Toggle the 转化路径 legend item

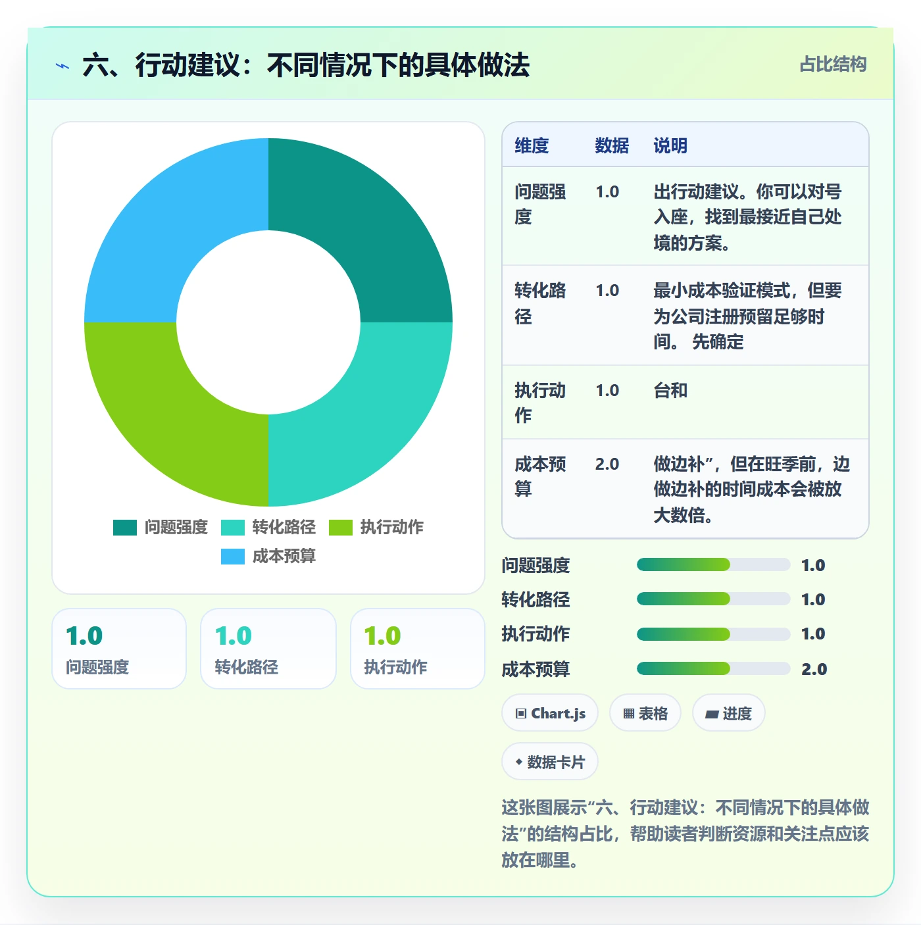pos(268,527)
